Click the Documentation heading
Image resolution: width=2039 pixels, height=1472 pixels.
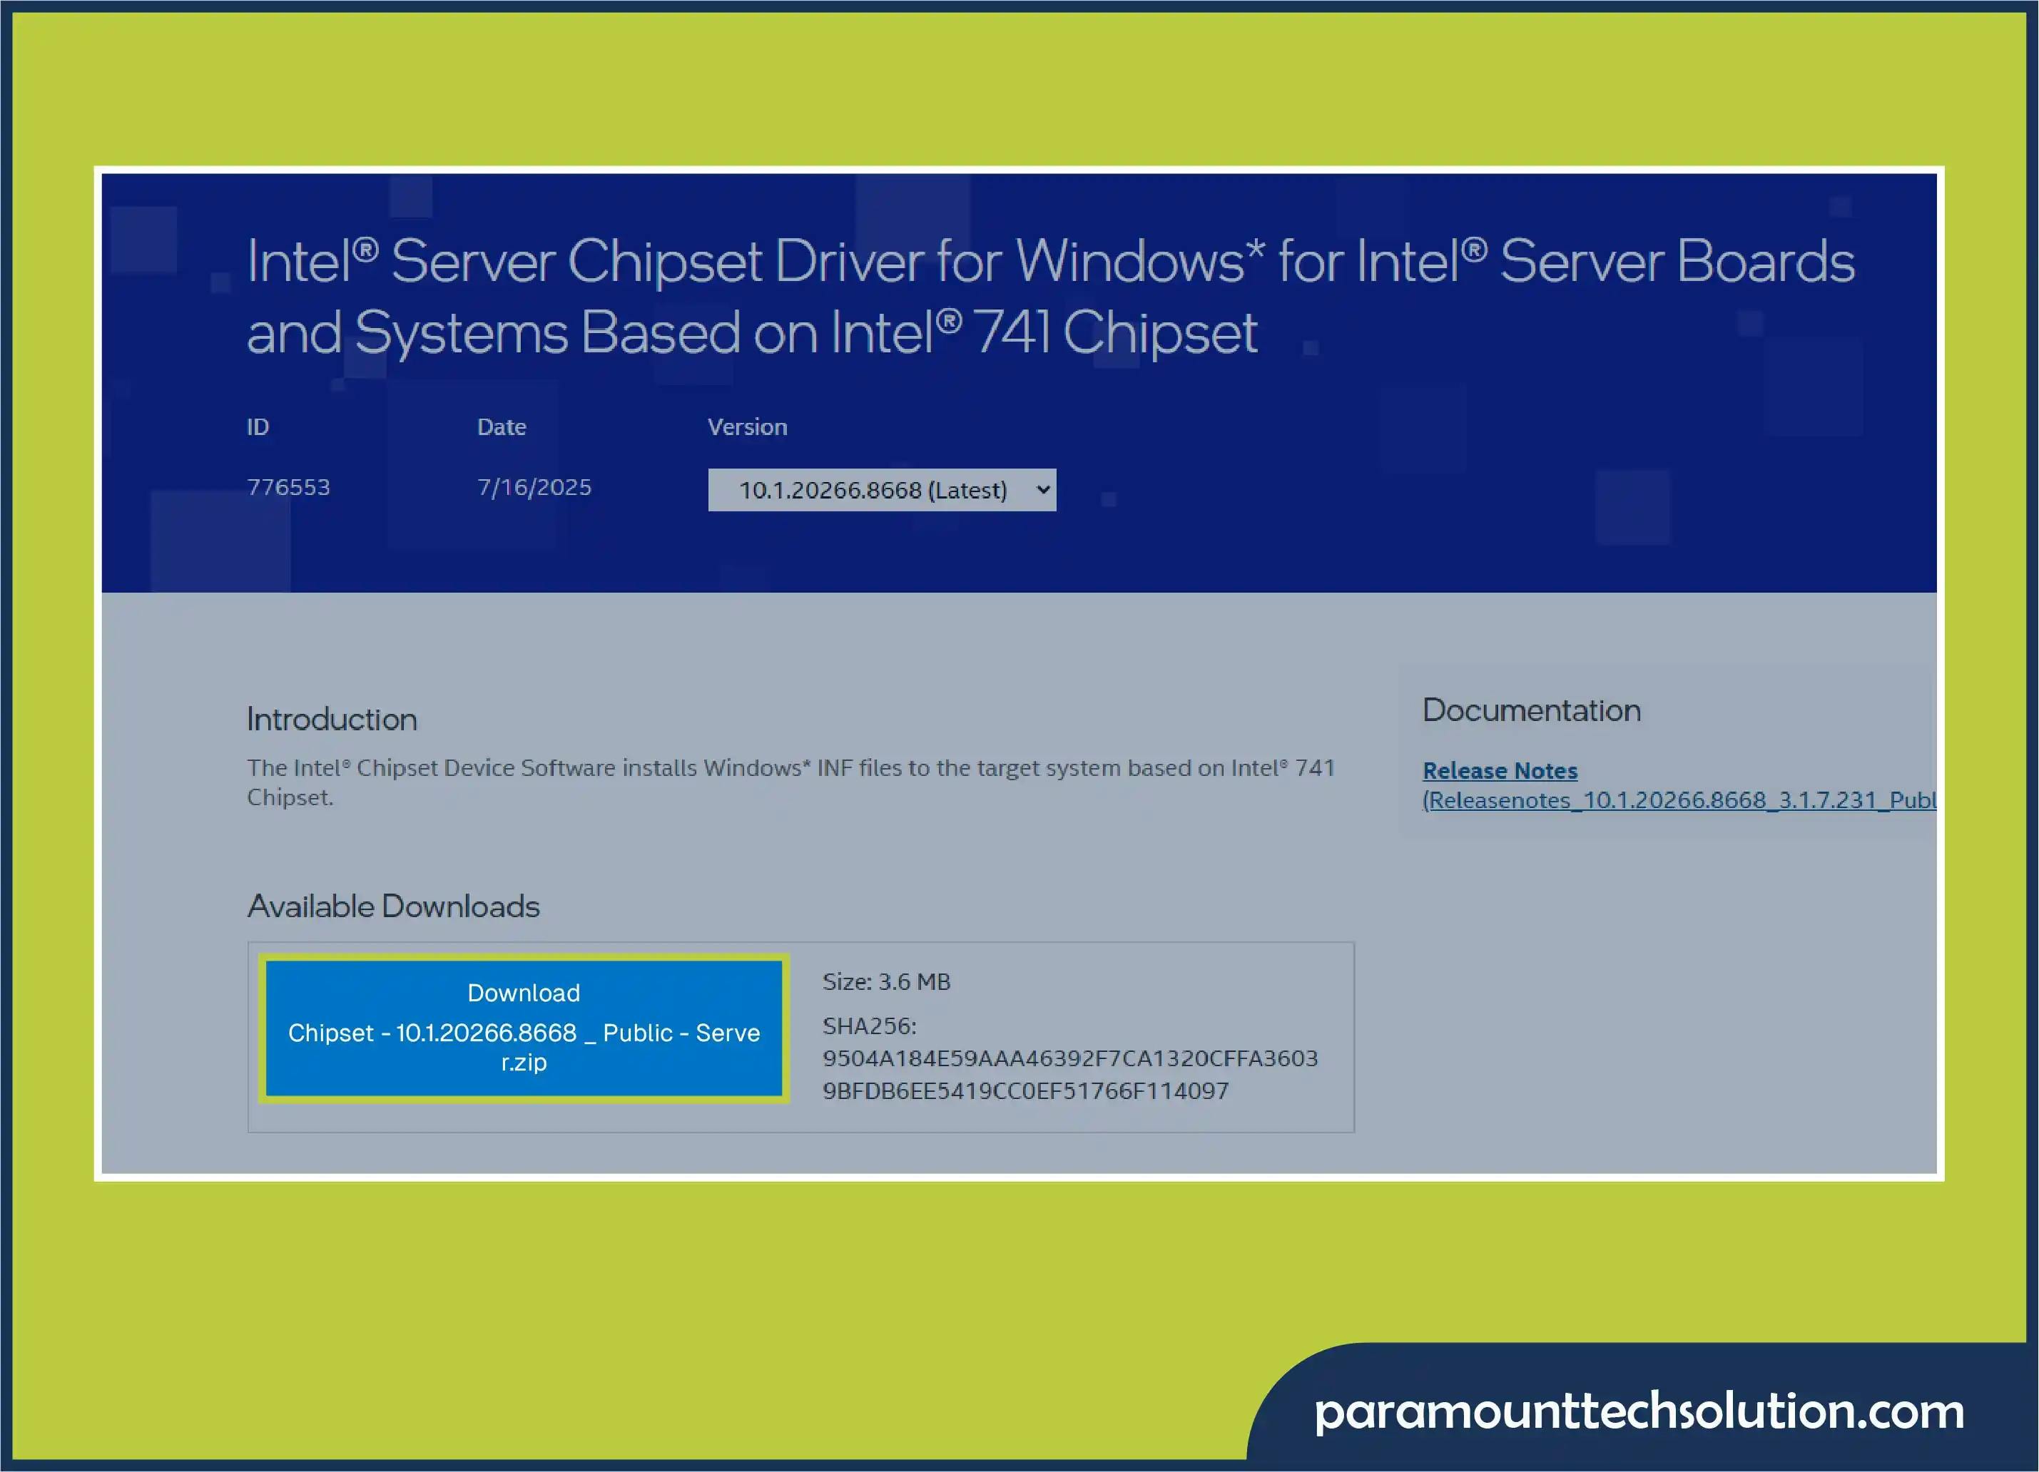pyautogui.click(x=1531, y=710)
